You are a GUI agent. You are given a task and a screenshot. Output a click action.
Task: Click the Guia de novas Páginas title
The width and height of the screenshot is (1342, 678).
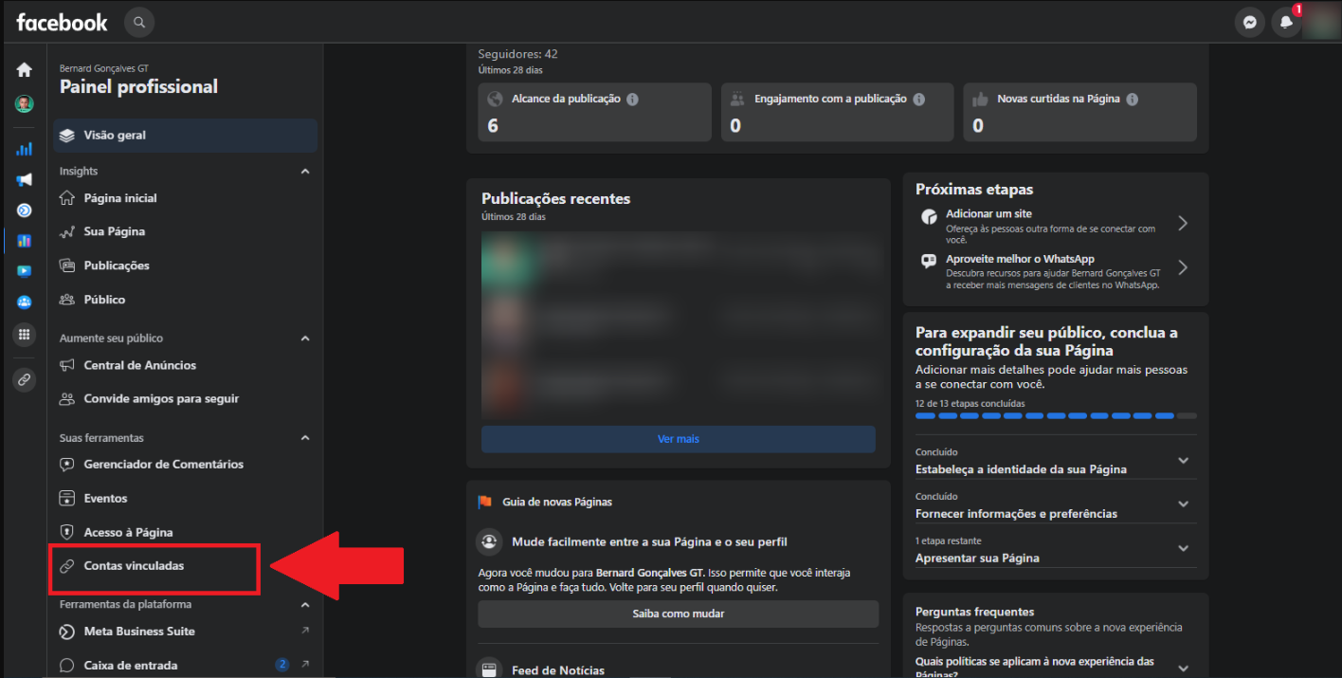(x=557, y=502)
